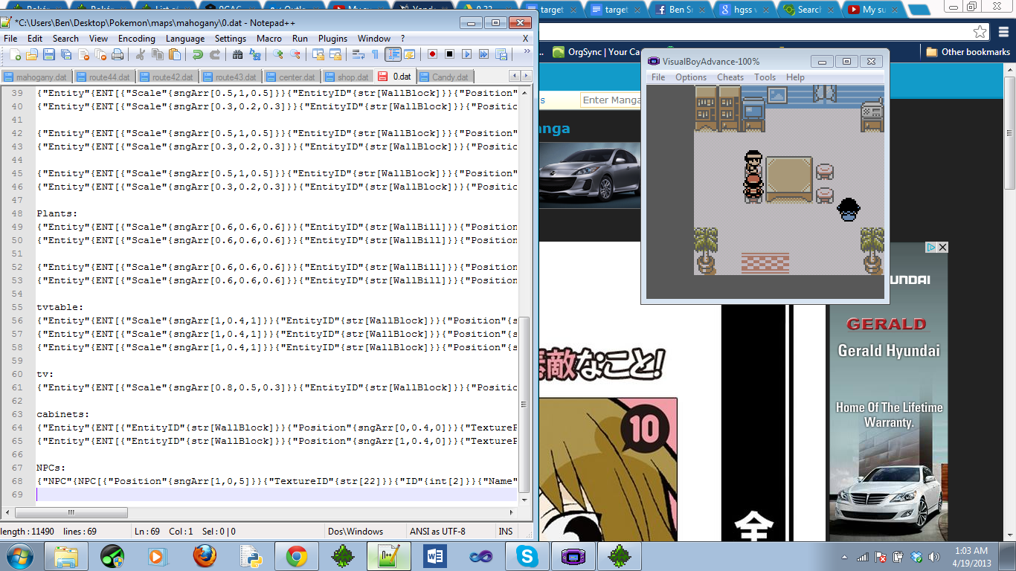Click the right arrow to scroll document tabs

(x=526, y=76)
